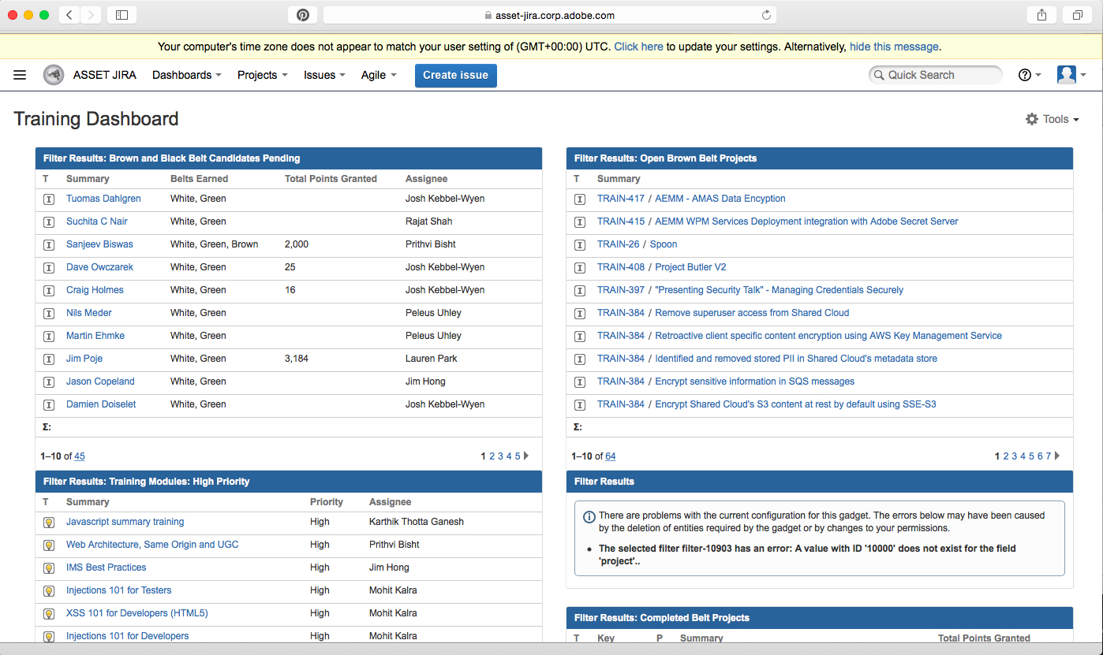
Task: Click the issue type icon for Jim Poje
Action: point(48,359)
